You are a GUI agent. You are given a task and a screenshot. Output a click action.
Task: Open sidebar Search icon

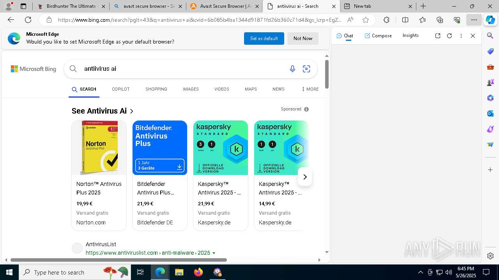[490, 36]
